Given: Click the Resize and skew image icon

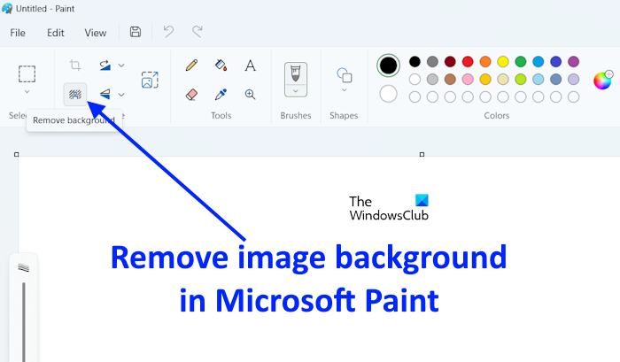Looking at the screenshot, I should [150, 80].
